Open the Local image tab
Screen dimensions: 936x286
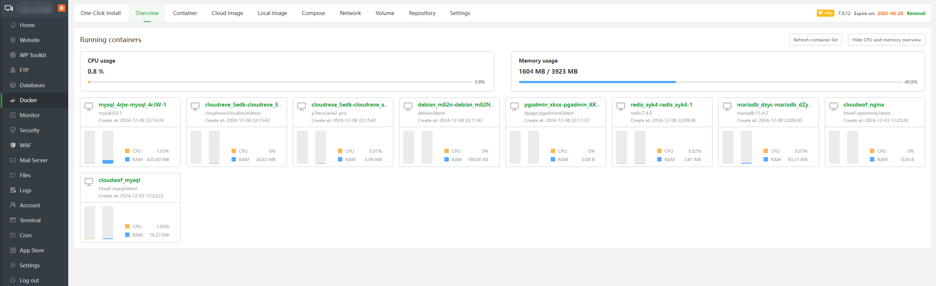[x=272, y=13]
